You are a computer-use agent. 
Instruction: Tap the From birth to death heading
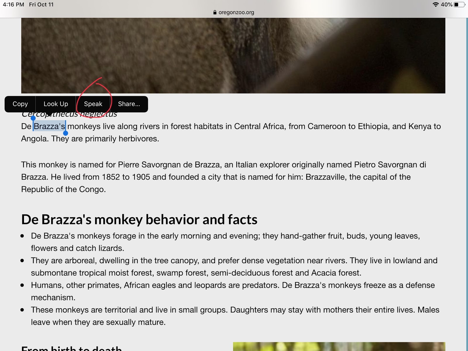click(71, 348)
